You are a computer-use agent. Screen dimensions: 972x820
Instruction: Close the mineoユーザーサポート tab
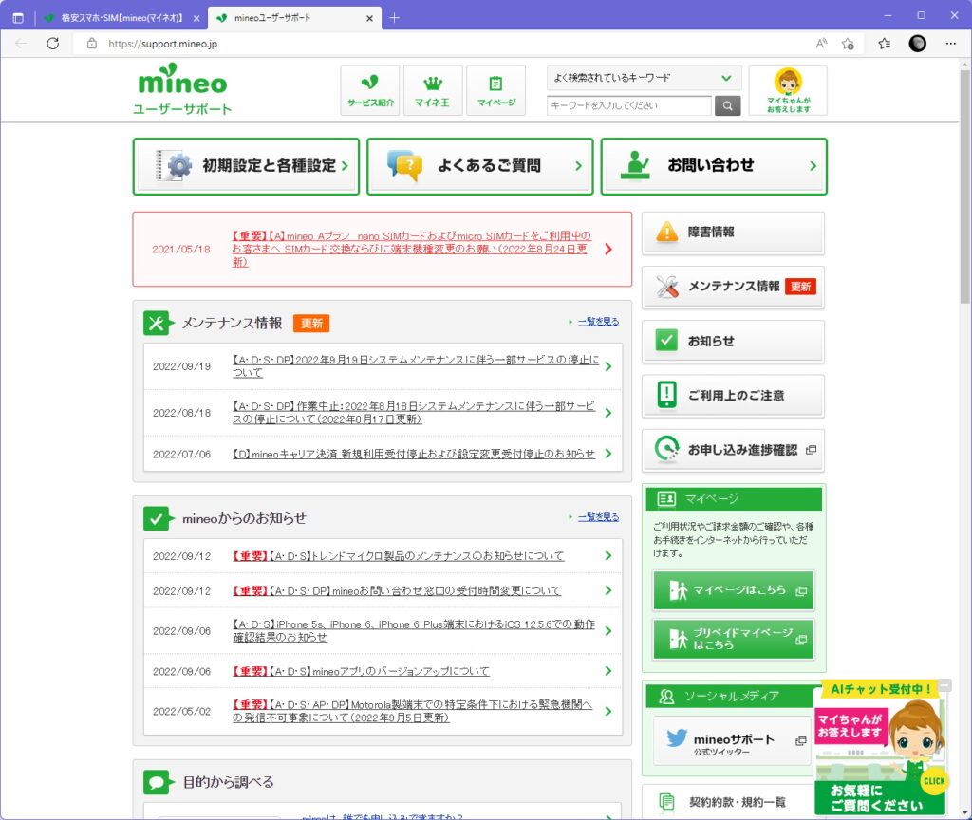[369, 19]
